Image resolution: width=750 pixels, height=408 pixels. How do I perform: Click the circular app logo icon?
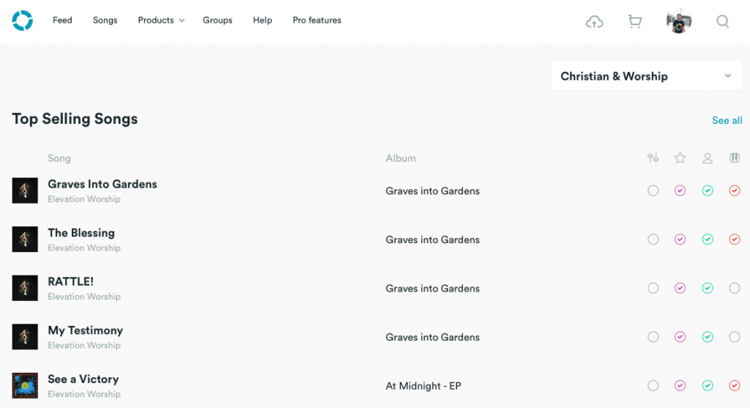coord(23,21)
